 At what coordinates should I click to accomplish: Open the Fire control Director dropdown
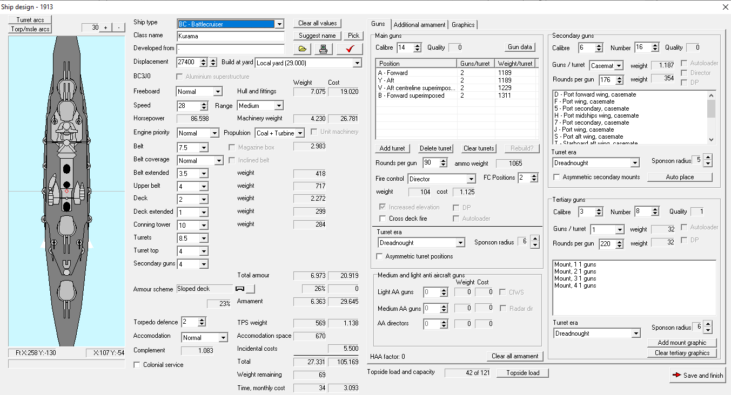click(x=471, y=179)
